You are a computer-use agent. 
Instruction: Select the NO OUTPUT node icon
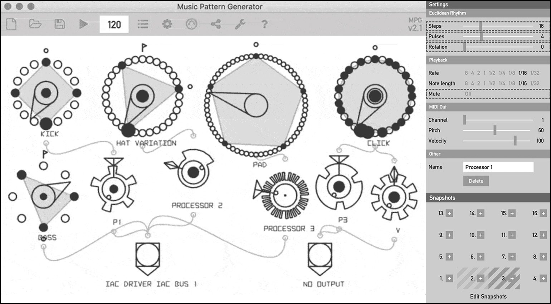pyautogui.click(x=320, y=259)
